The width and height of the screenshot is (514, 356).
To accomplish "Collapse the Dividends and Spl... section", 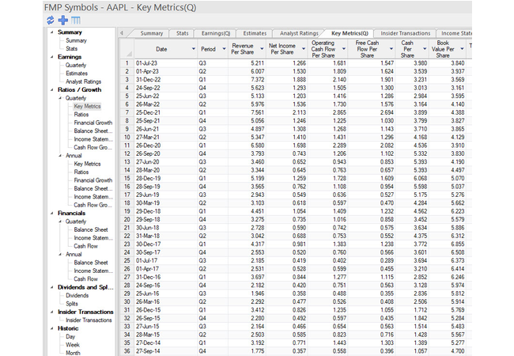I will point(51,287).
